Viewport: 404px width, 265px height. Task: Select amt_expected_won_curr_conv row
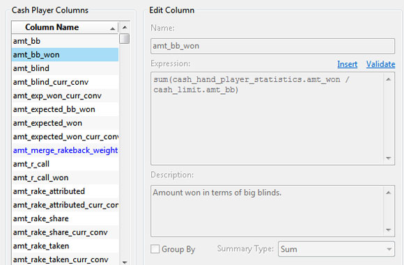click(65, 136)
